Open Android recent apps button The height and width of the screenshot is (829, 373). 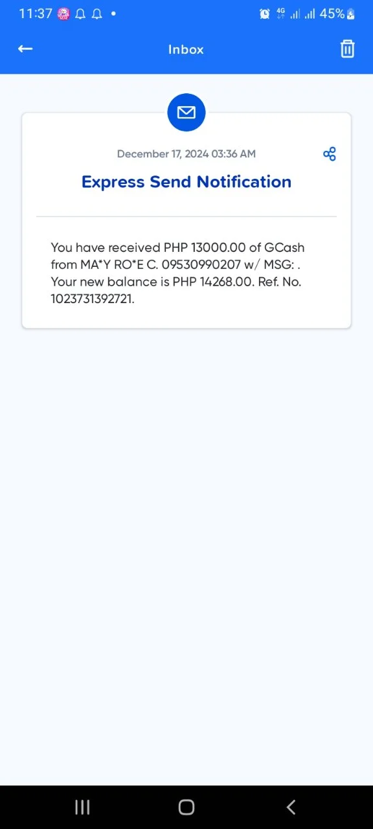82,807
